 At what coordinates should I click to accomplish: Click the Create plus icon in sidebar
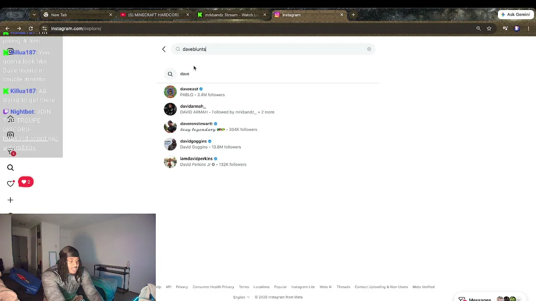pyautogui.click(x=10, y=200)
